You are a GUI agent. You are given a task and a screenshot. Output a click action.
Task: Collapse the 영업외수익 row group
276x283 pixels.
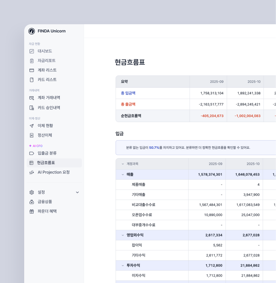123,235
